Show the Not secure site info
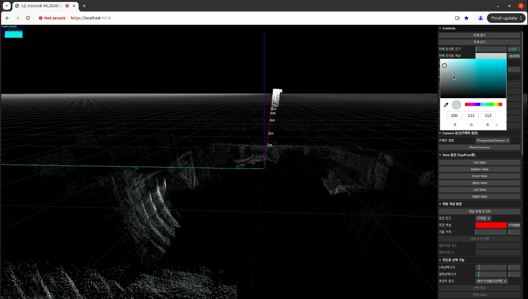Image resolution: width=528 pixels, height=299 pixels. click(x=52, y=18)
